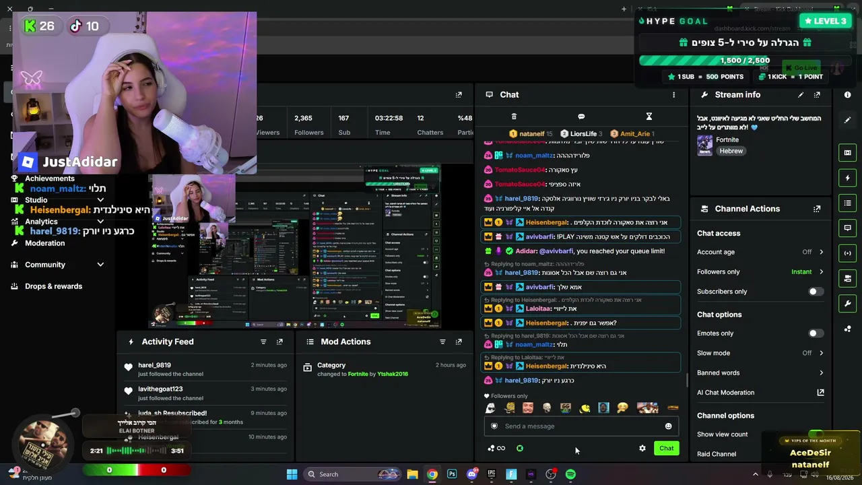Toggle the stream preview panel icon in sidebar
The width and height of the screenshot is (862, 485).
click(847, 153)
